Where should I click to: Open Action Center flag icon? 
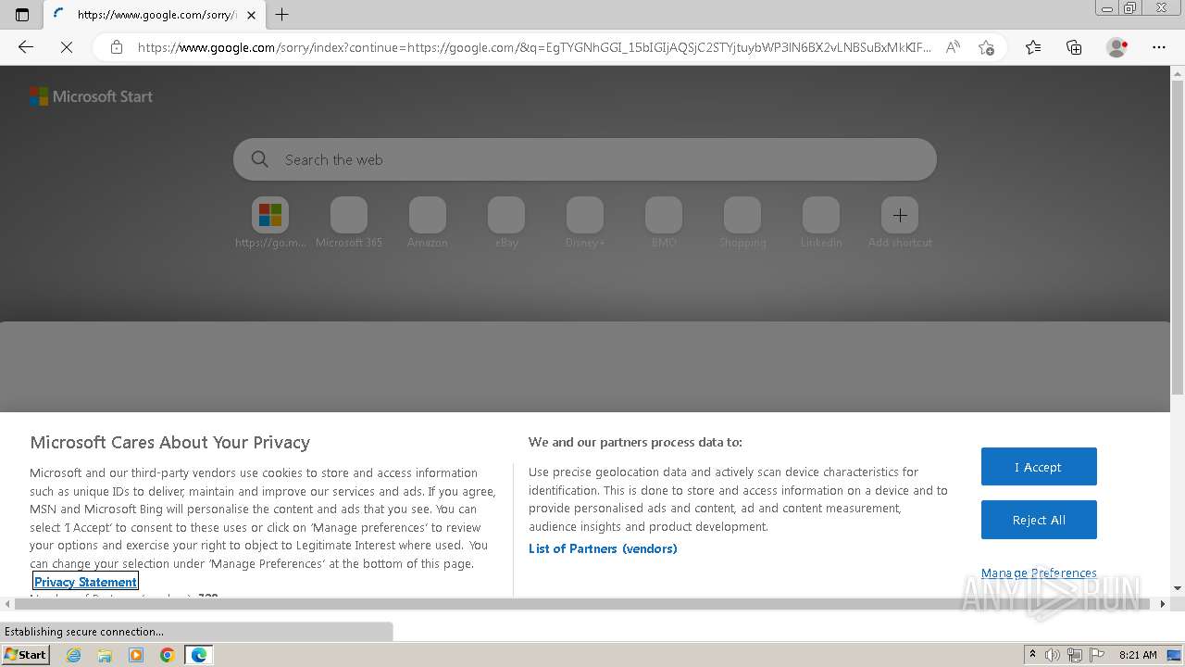click(x=1095, y=655)
